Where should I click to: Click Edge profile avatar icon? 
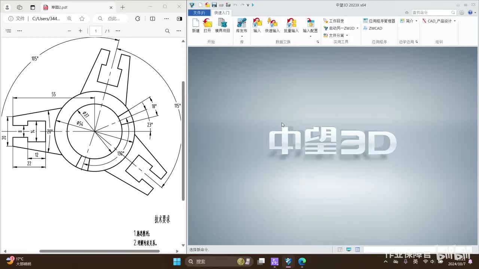pos(7,7)
